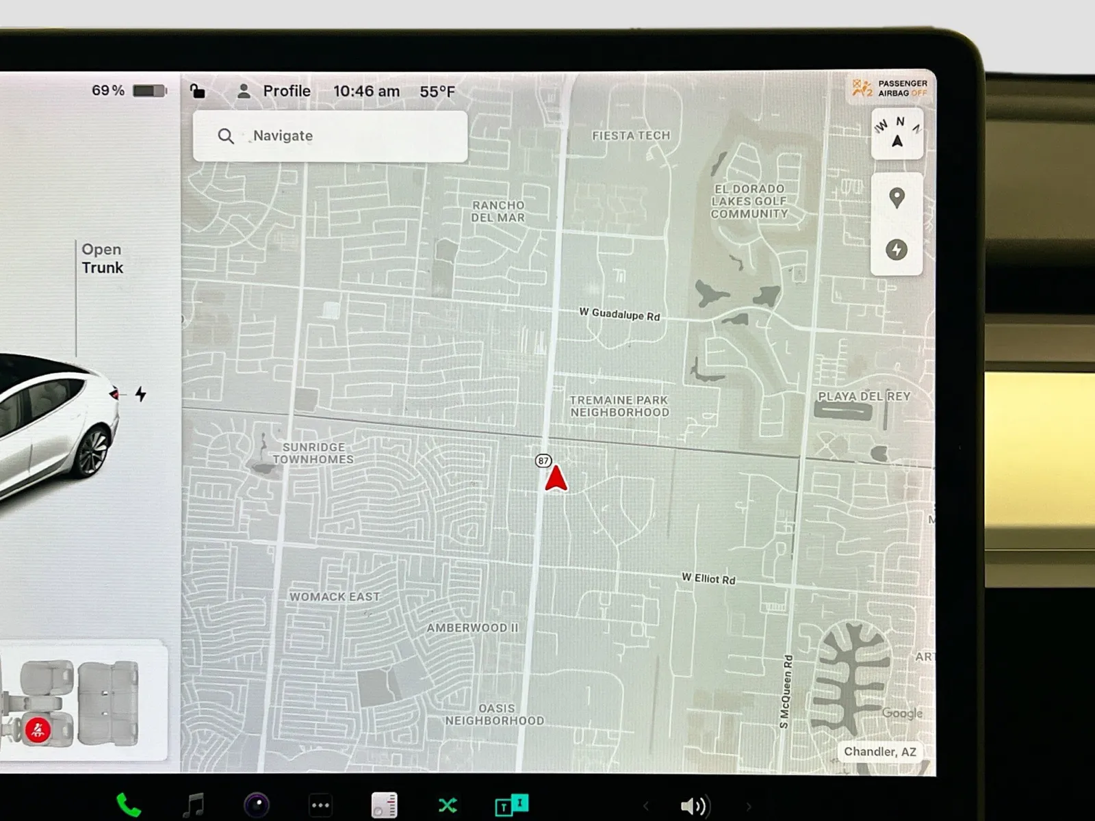Open the Radio app icon
The width and height of the screenshot is (1095, 821).
(384, 805)
